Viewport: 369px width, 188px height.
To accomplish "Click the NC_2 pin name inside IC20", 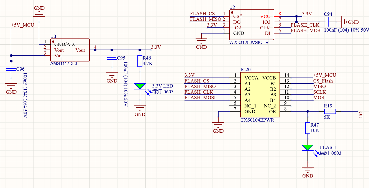I will point(270,106).
